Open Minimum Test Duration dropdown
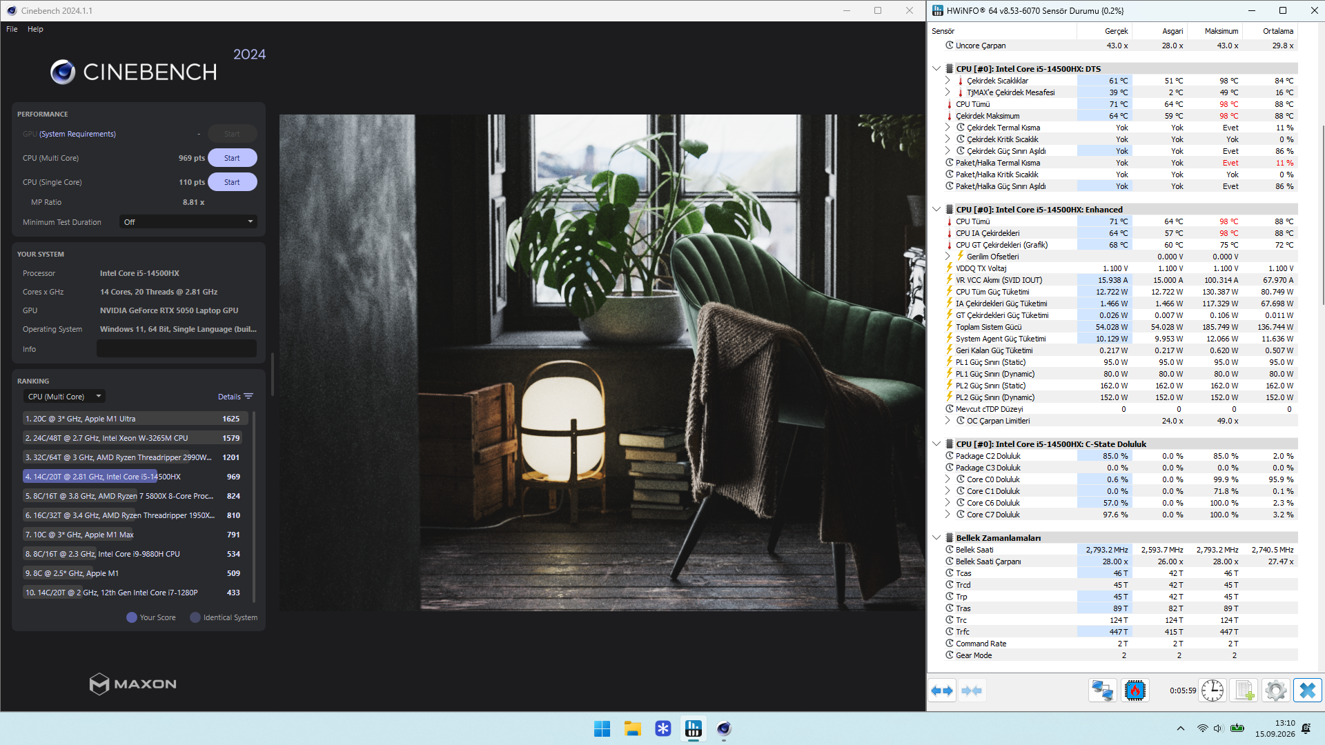 188,222
